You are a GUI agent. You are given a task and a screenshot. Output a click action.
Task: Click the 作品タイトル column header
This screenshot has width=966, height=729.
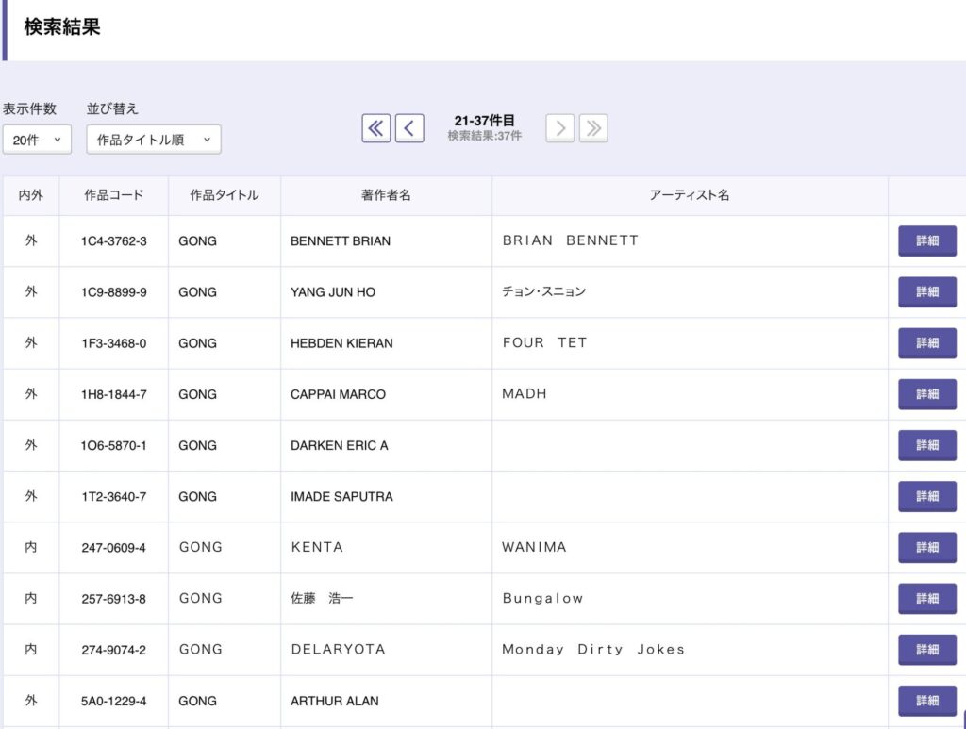(224, 195)
